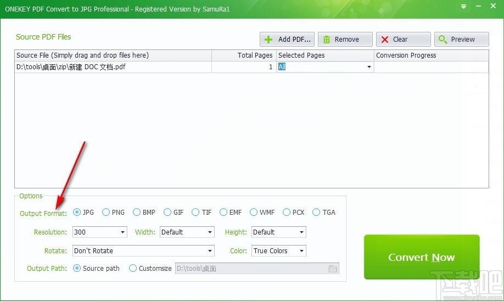
Task: Click the Selected Pages column header
Action: pos(325,55)
